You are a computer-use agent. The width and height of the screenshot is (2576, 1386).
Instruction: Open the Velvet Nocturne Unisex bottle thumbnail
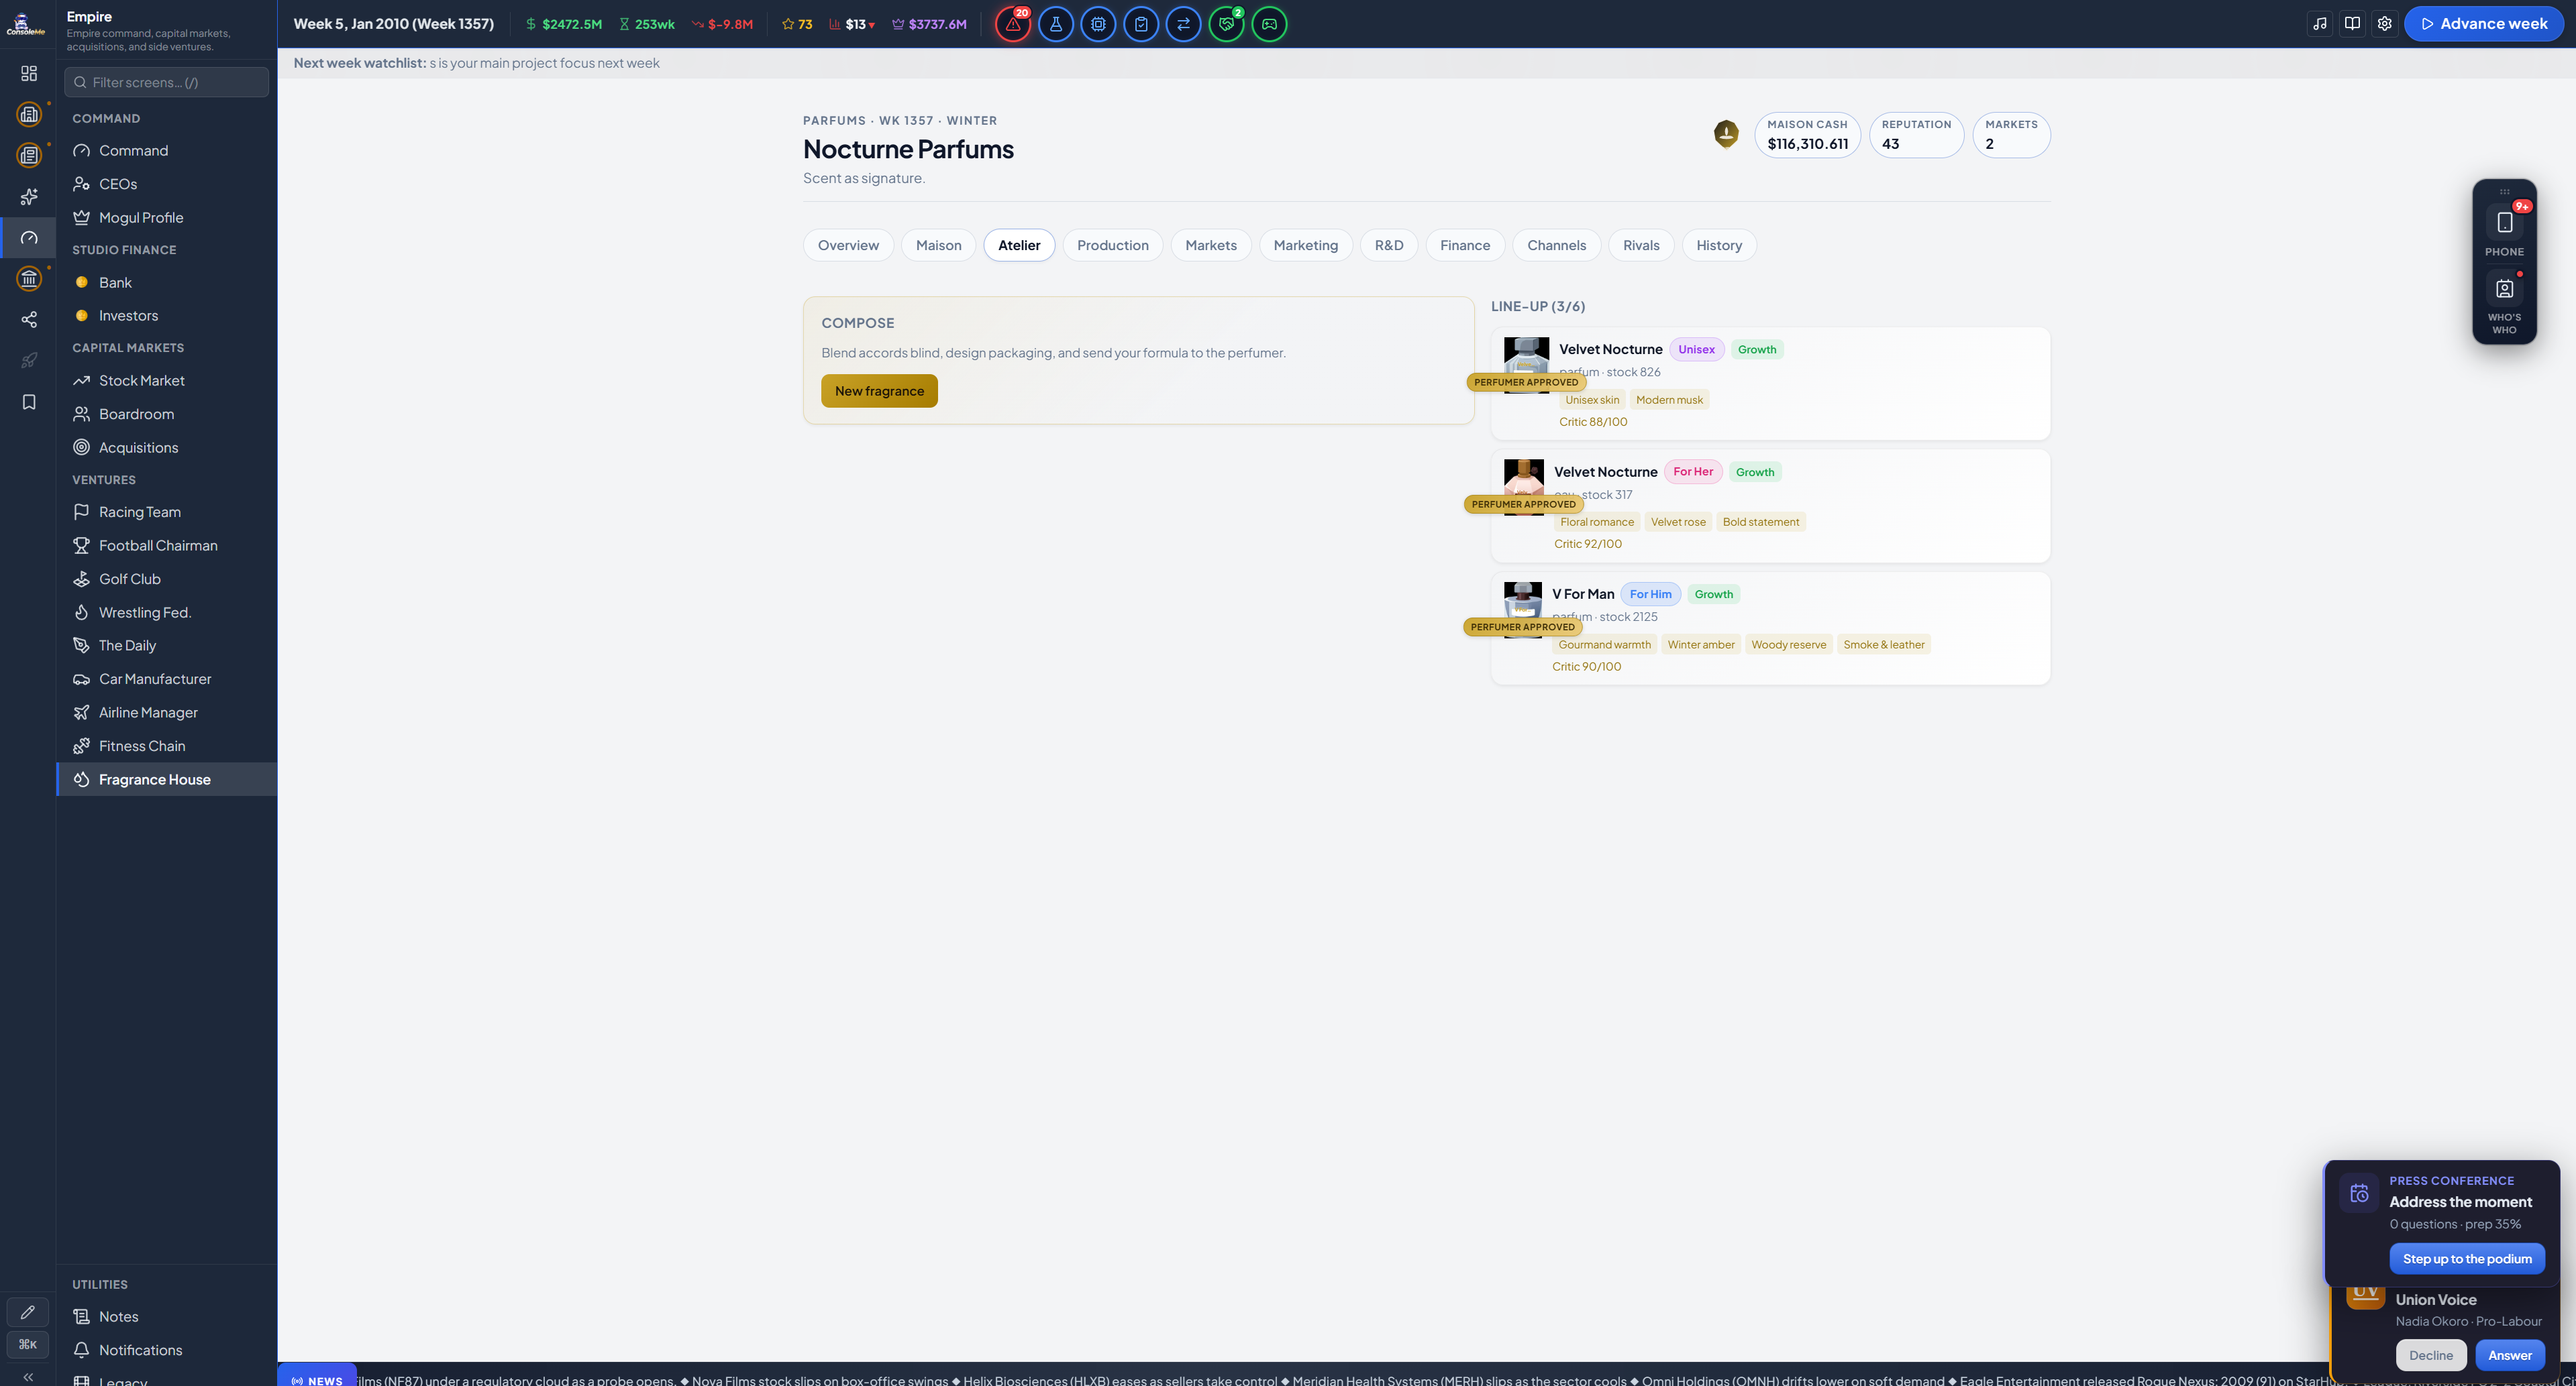click(x=1526, y=363)
